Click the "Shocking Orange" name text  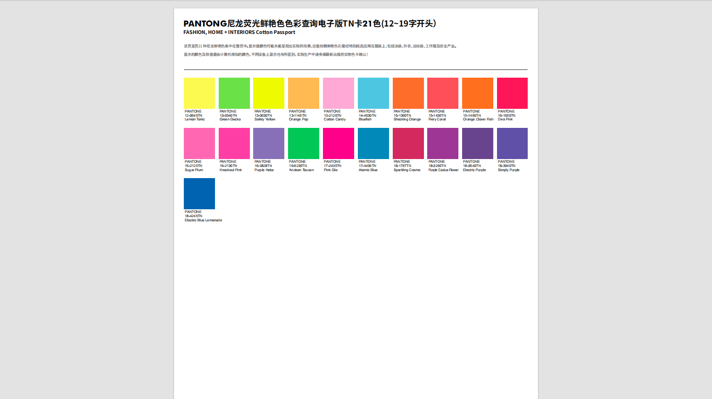point(407,120)
